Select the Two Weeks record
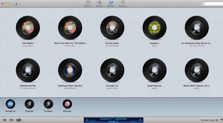 (x=28, y=28)
